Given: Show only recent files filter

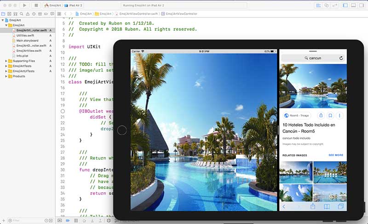Looking at the screenshot, I should tap(46, 220).
